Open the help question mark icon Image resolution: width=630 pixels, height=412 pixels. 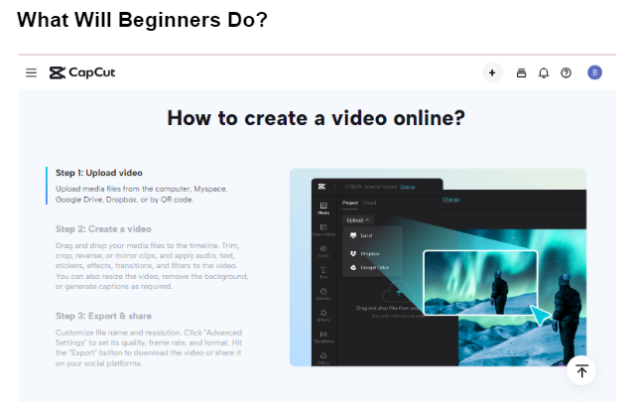567,72
